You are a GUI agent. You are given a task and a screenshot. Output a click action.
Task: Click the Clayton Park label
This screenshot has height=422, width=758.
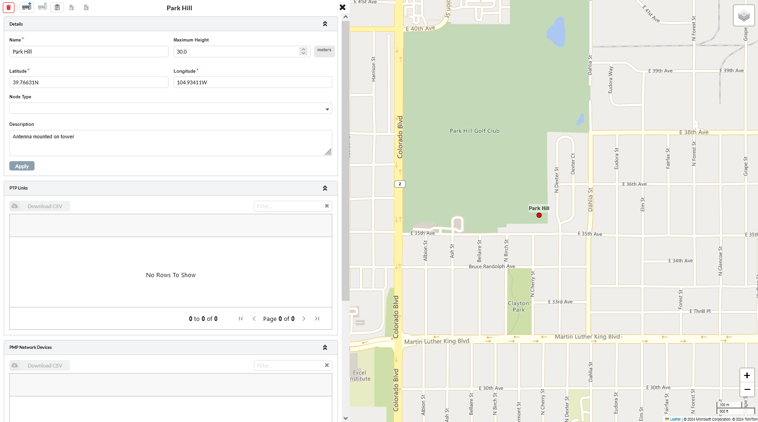(518, 306)
